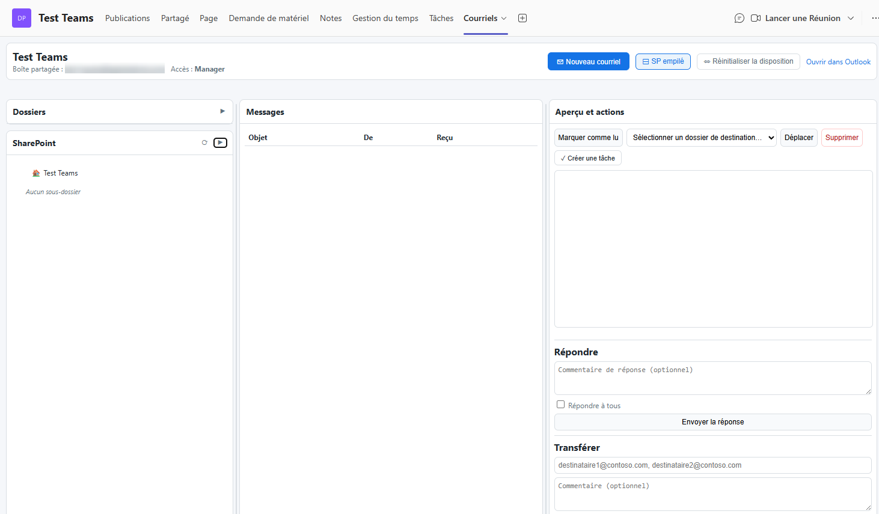Toggle SharePoint panel collapse icon
Screen dimensions: 879x514
tap(221, 142)
